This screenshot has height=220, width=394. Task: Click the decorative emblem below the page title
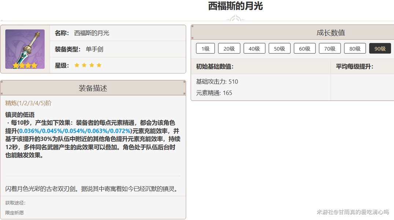pyautogui.click(x=235, y=18)
